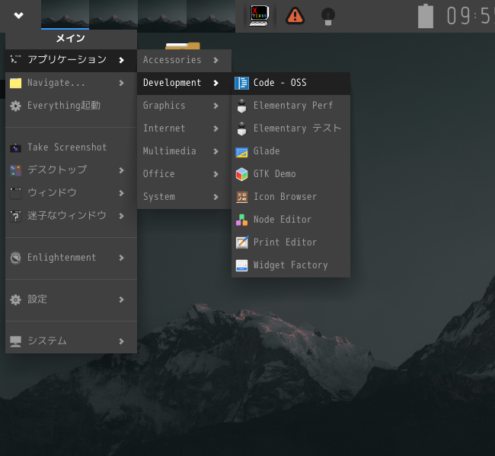The image size is (495, 456).
Task: Click the Widget Factory icon
Action: click(x=242, y=265)
